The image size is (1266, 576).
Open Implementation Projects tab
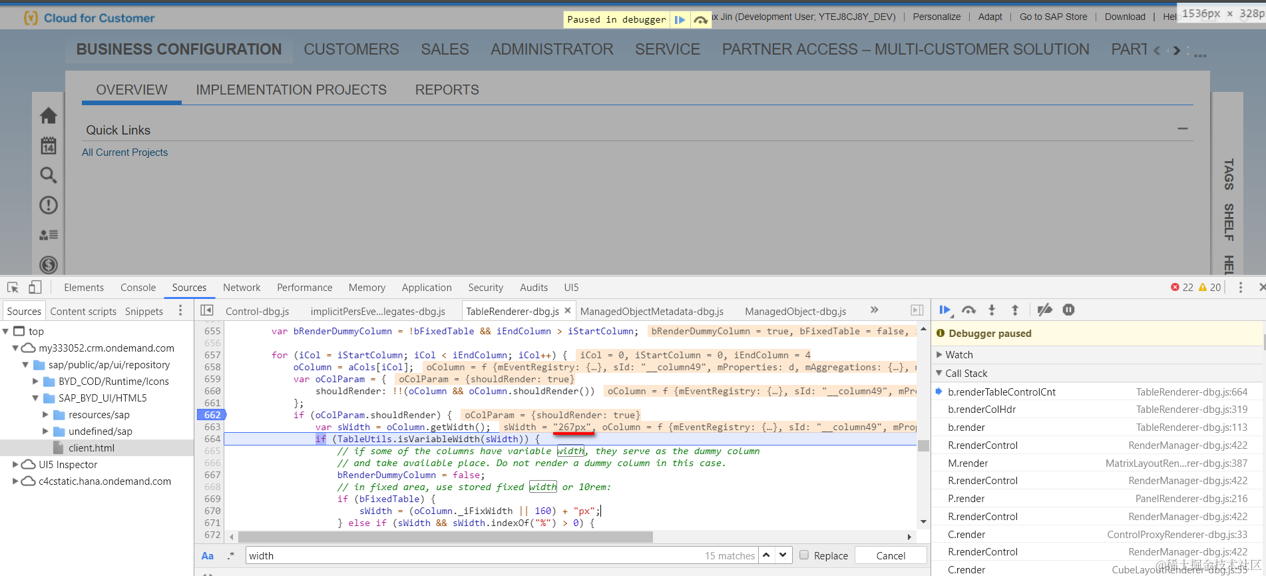291,90
